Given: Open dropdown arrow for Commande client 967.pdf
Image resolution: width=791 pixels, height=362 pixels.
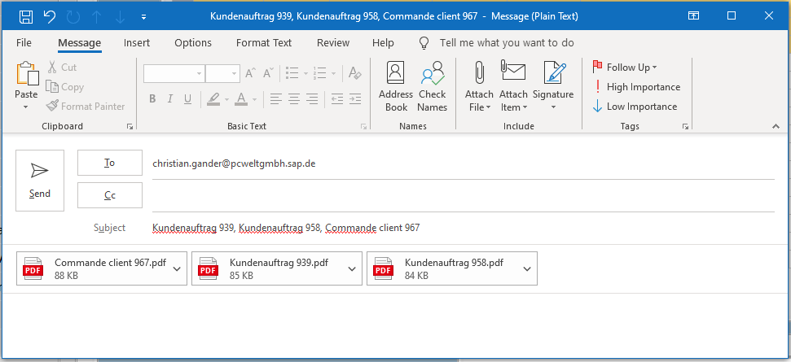Looking at the screenshot, I should coord(177,269).
